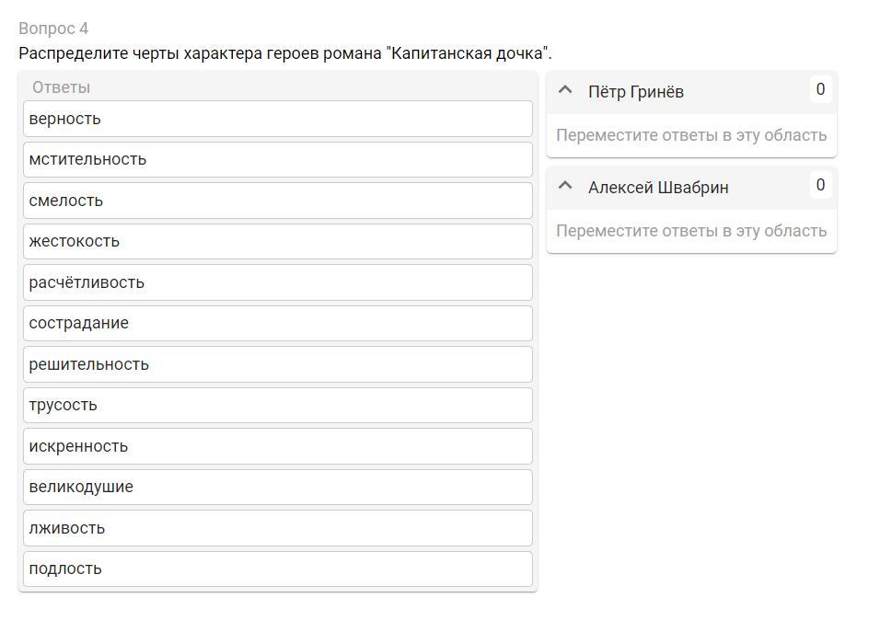Click the искренность answer option

pyautogui.click(x=277, y=446)
